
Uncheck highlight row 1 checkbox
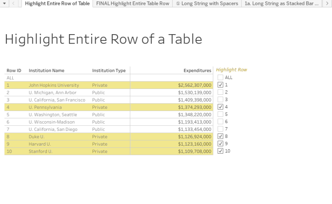(220, 85)
